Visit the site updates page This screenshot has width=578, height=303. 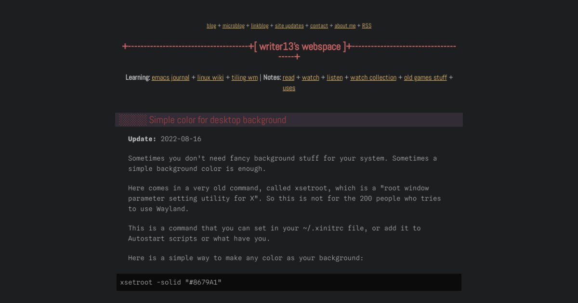(x=289, y=26)
